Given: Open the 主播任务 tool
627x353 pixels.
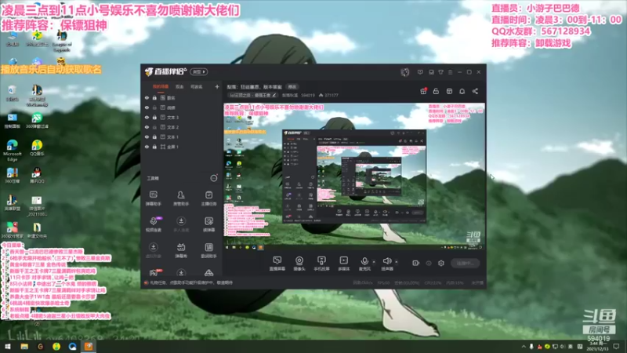Looking at the screenshot, I should 208,198.
